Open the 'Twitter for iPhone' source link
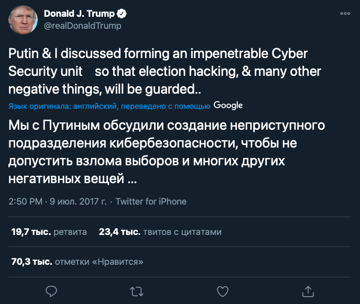360x304 pixels. click(x=151, y=201)
